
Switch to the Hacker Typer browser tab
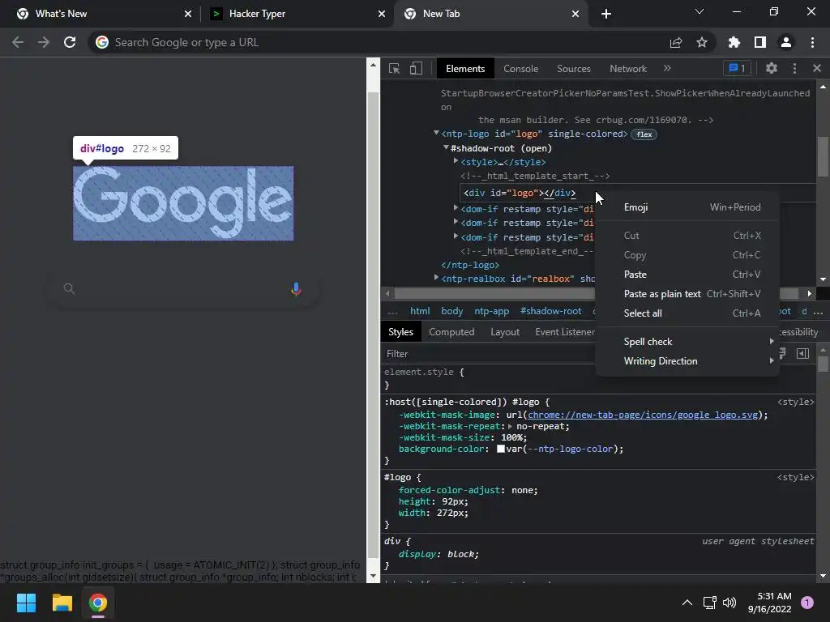point(298,14)
